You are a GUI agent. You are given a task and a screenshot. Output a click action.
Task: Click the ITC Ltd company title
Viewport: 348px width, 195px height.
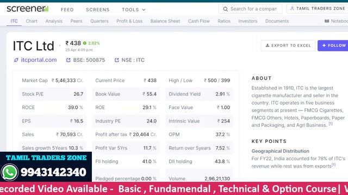(34, 46)
